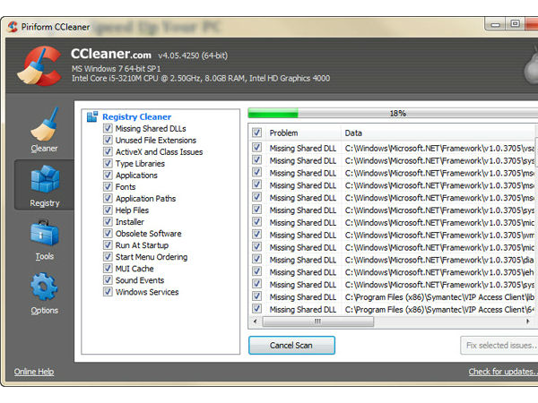Open the Options gear icon
538x403 pixels.
(44, 289)
